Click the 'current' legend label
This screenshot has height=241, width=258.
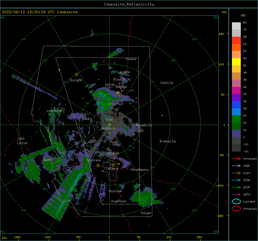coord(249,201)
